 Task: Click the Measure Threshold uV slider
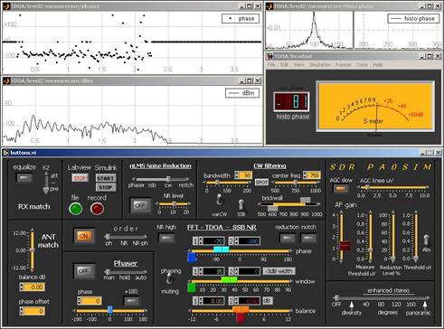pyautogui.click(x=371, y=237)
